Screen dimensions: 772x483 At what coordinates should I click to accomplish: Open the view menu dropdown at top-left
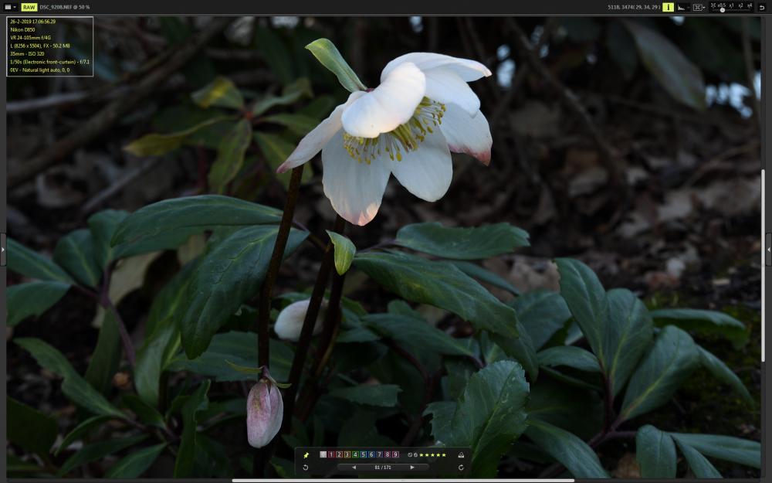tap(10, 7)
